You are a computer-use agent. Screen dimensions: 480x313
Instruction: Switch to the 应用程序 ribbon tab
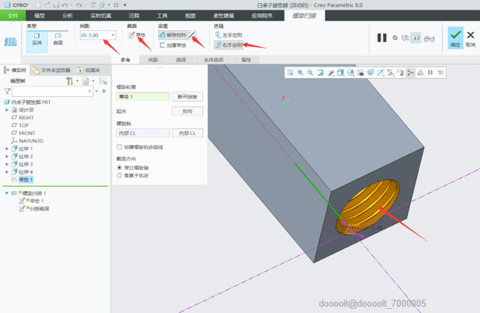coord(262,15)
